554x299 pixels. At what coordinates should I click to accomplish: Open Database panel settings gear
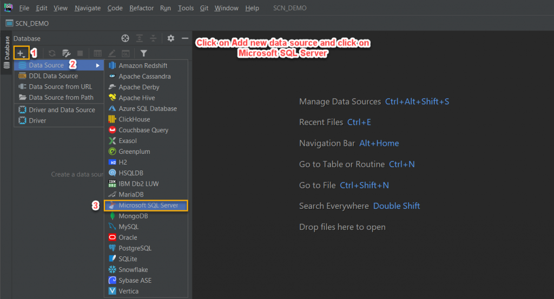pyautogui.click(x=170, y=38)
